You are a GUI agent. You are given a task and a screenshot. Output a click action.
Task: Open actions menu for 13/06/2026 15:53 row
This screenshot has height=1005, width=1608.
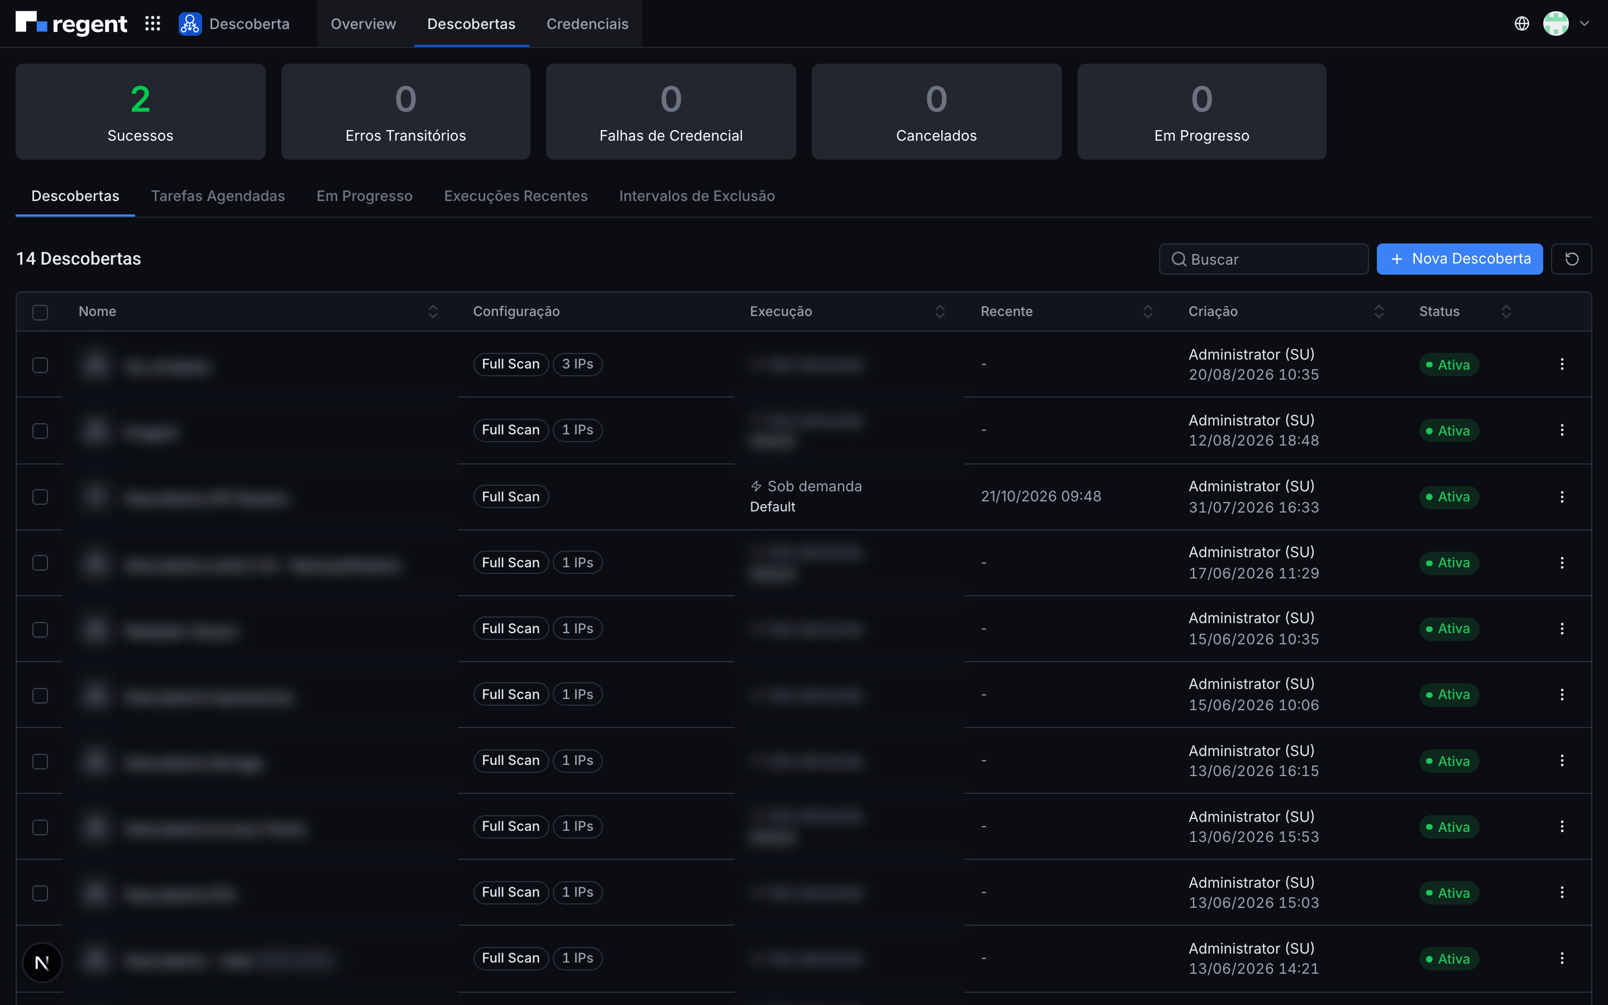1562,826
